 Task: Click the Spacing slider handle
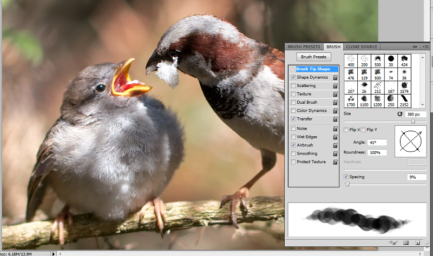pos(347,184)
